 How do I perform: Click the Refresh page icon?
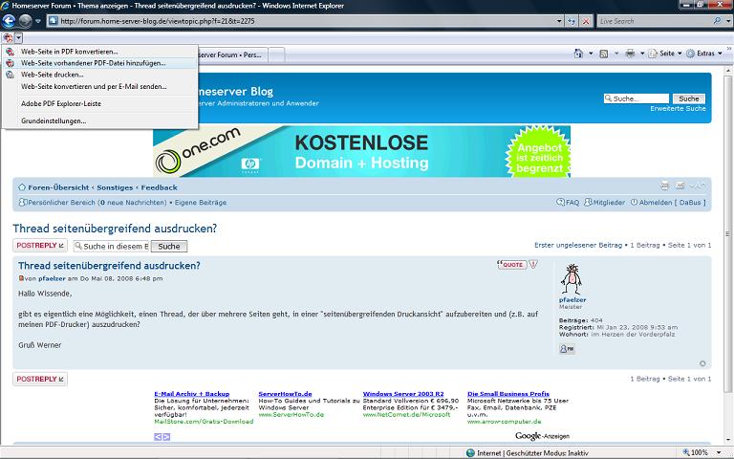(x=572, y=21)
